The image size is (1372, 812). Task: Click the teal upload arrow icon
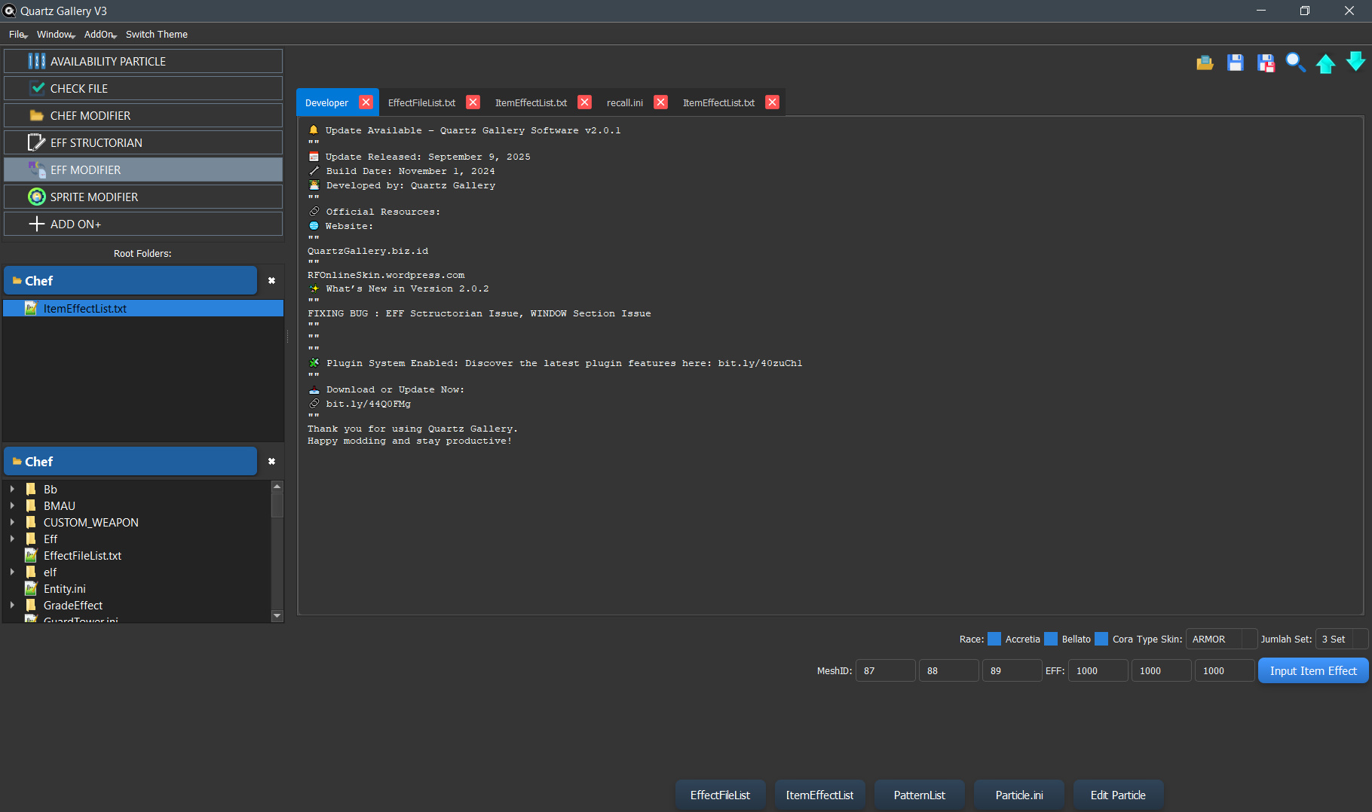1326,63
